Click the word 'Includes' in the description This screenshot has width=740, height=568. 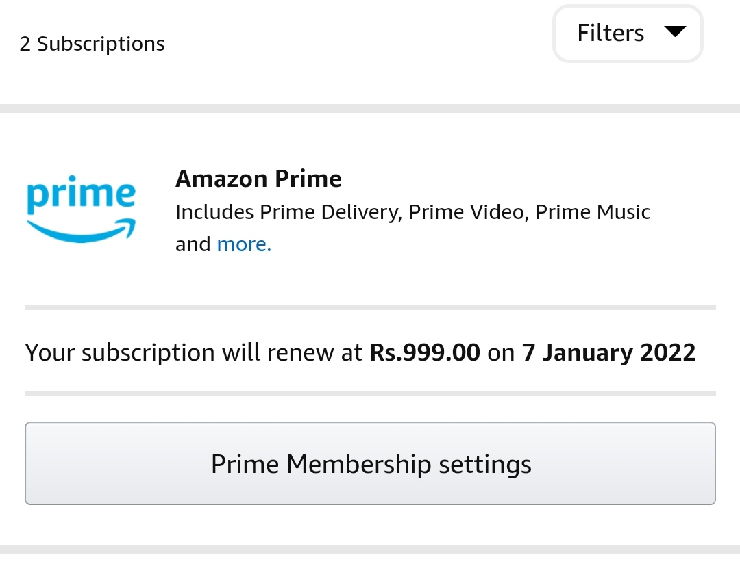(214, 212)
